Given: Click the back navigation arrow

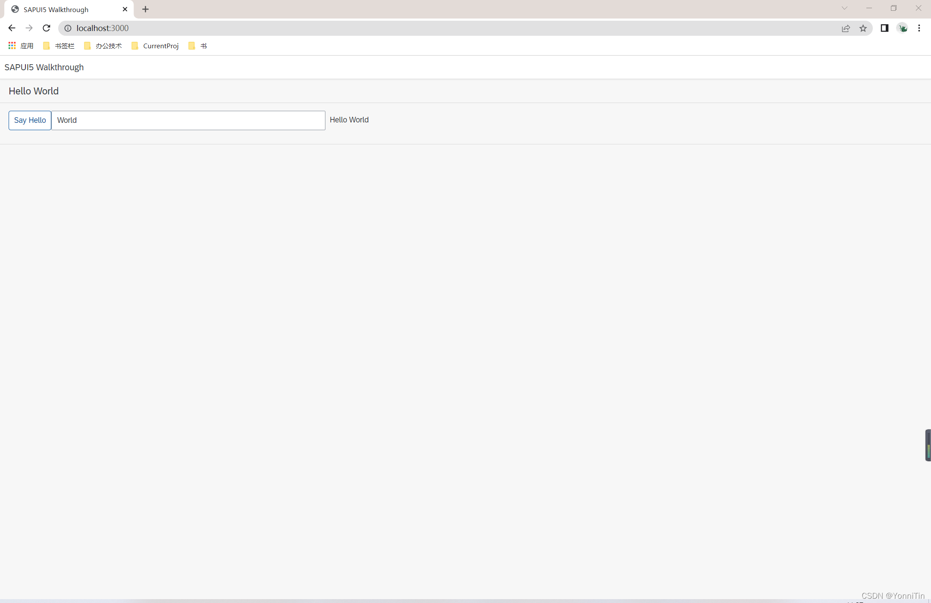Looking at the screenshot, I should [11, 28].
